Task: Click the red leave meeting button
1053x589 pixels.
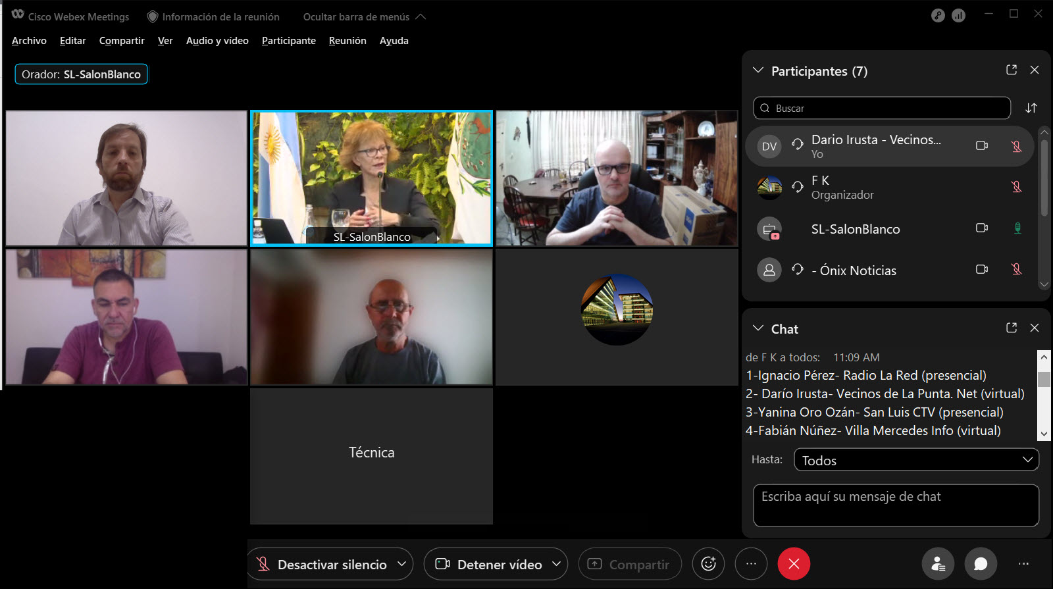Action: (x=794, y=564)
